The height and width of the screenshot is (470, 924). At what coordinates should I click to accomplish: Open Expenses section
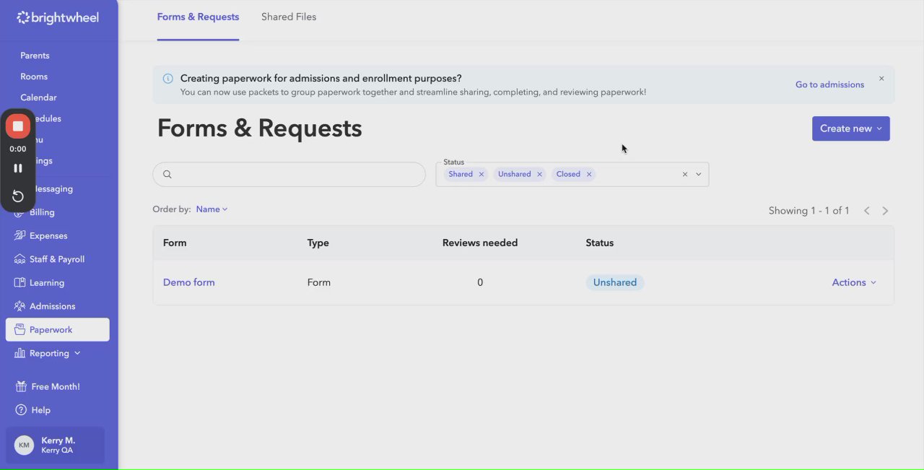[x=48, y=236]
